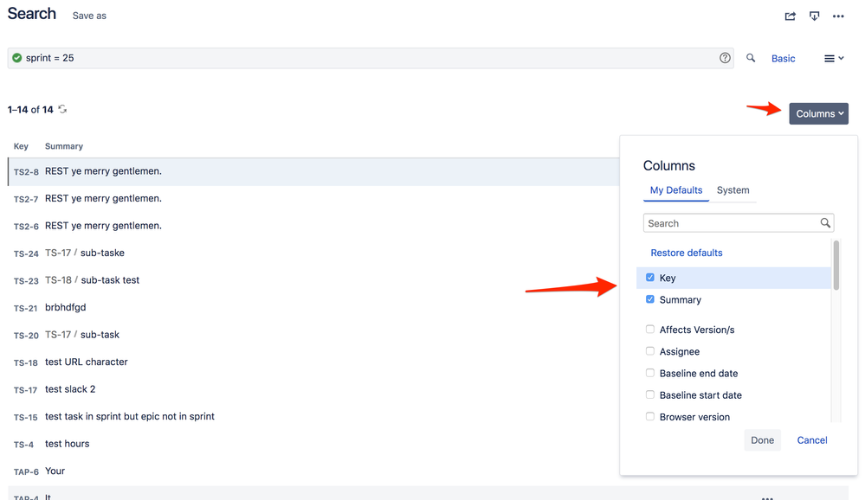Click the magnifier inside the Columns search box
This screenshot has height=500, width=865.
(x=824, y=222)
